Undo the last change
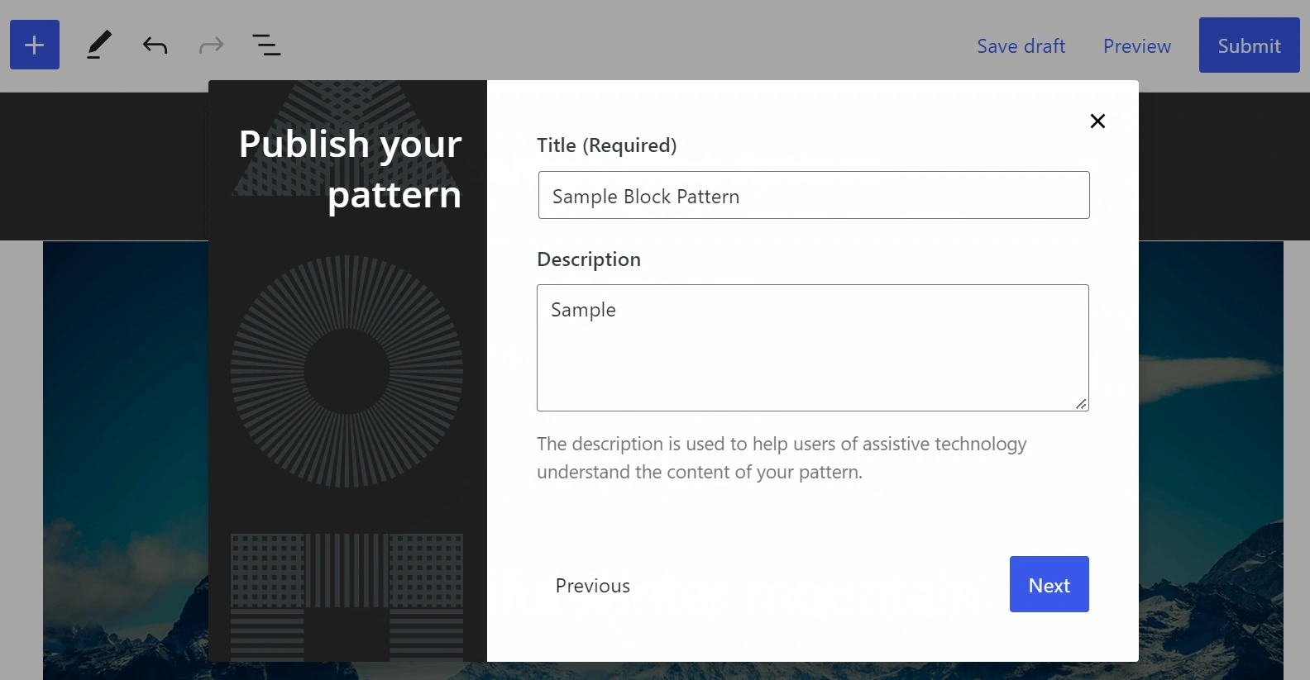 coord(155,45)
